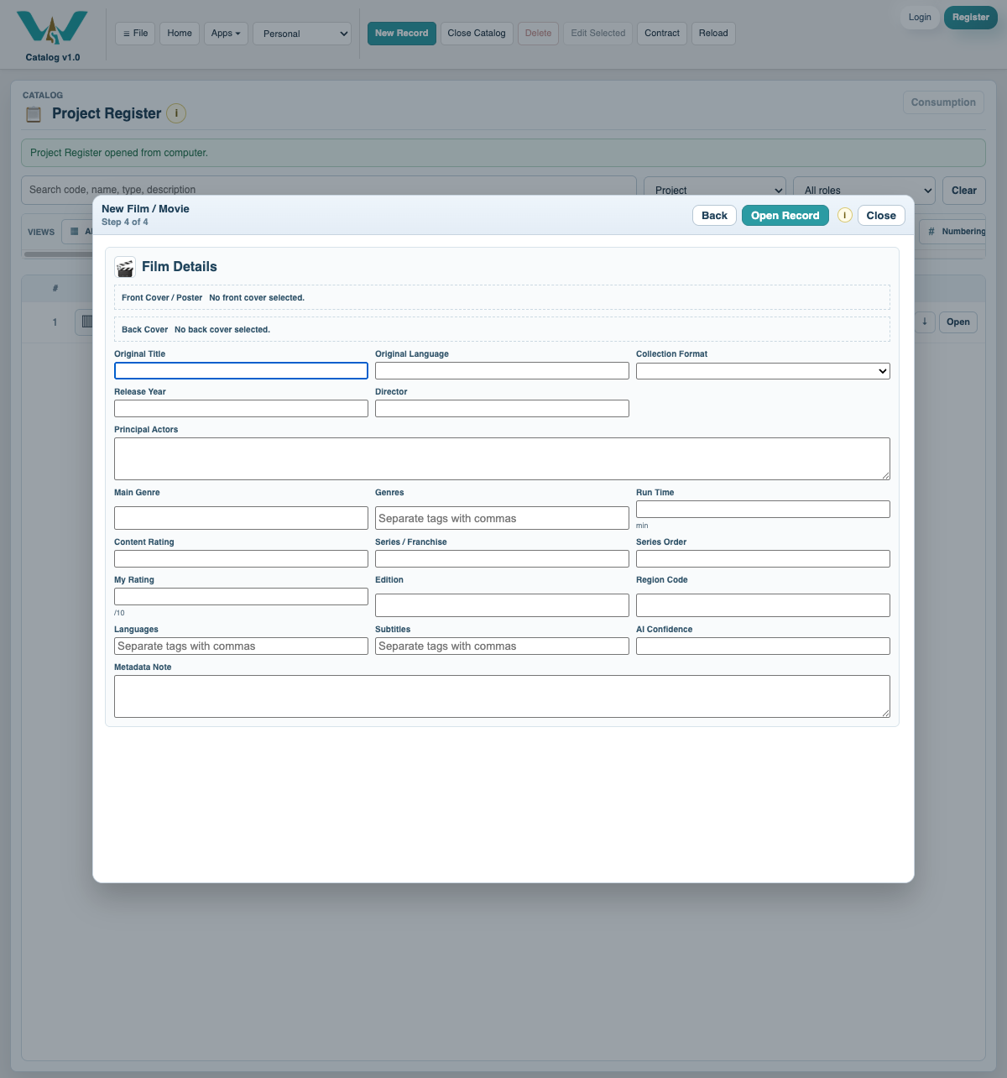Click the AI Confidence field
This screenshot has height=1078, width=1007.
click(763, 646)
